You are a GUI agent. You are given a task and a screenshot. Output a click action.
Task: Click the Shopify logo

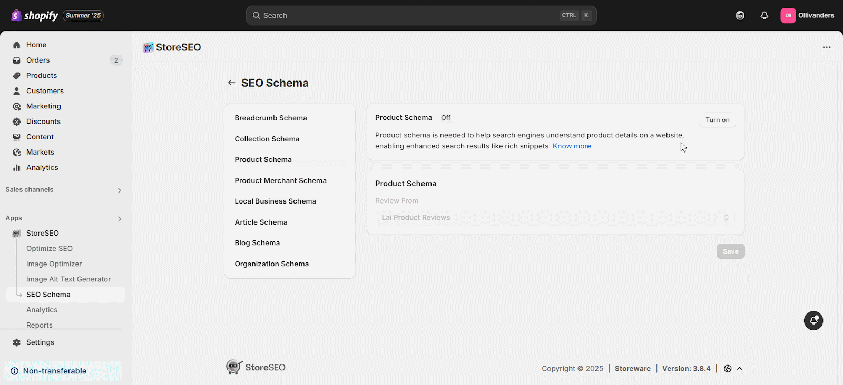[35, 15]
